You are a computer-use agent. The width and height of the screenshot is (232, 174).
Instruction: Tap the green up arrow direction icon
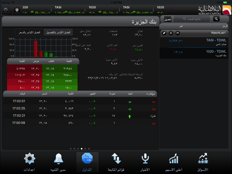129,116
